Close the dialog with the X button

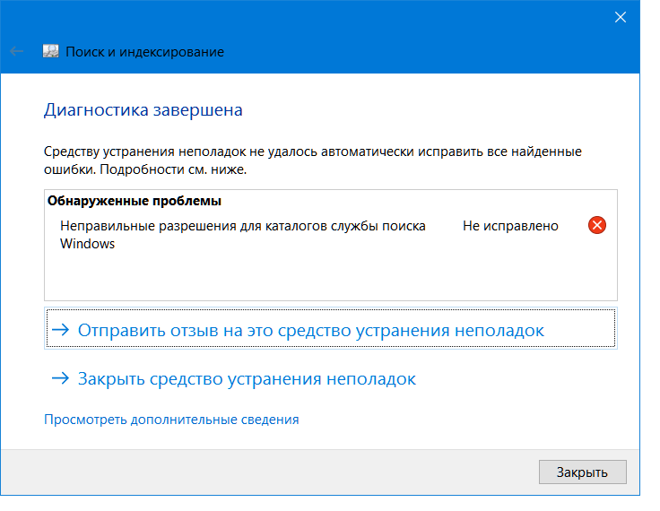tap(620, 17)
